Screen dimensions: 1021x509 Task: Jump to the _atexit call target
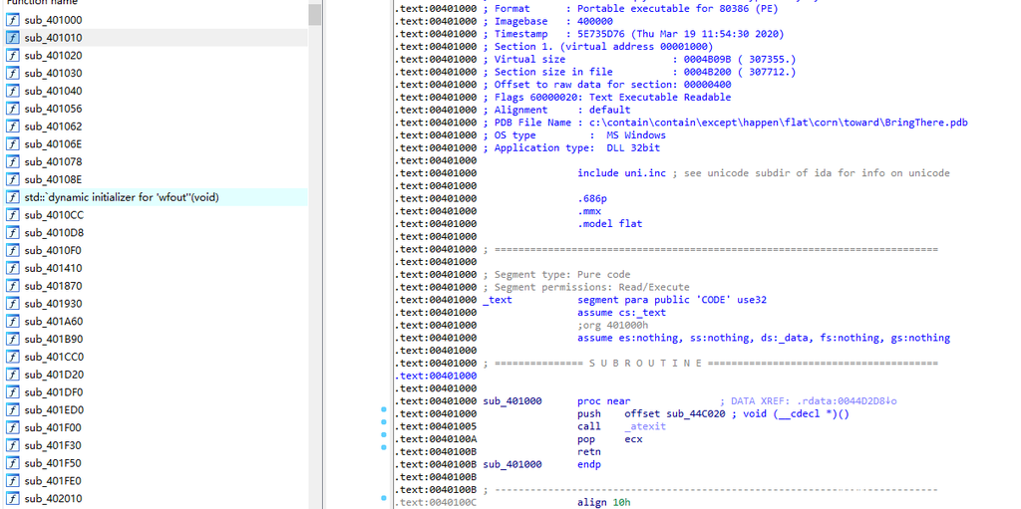click(646, 426)
